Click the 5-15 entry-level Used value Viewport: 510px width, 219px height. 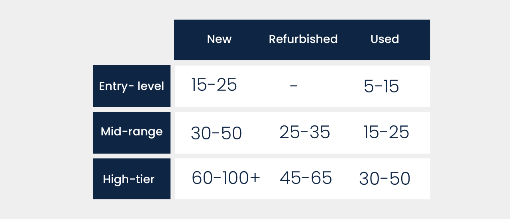[381, 86]
